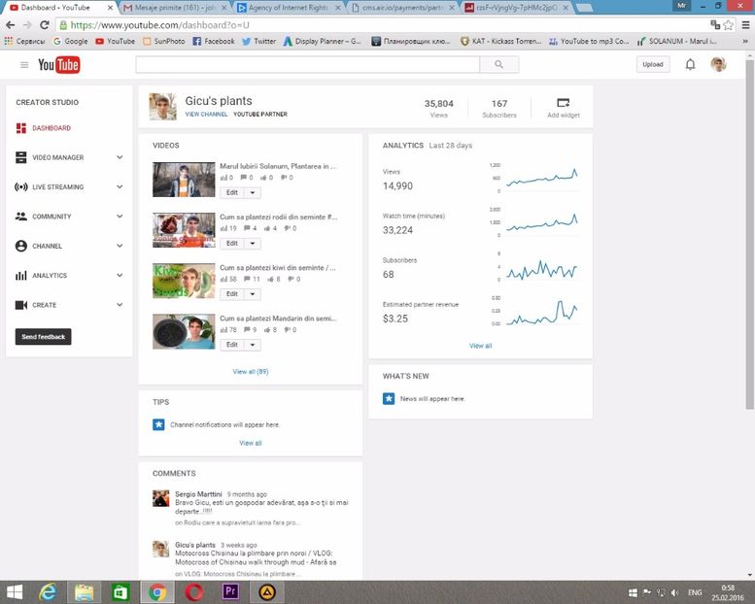Click the Views analytics graph
Screen dimensions: 755x604
tap(541, 178)
